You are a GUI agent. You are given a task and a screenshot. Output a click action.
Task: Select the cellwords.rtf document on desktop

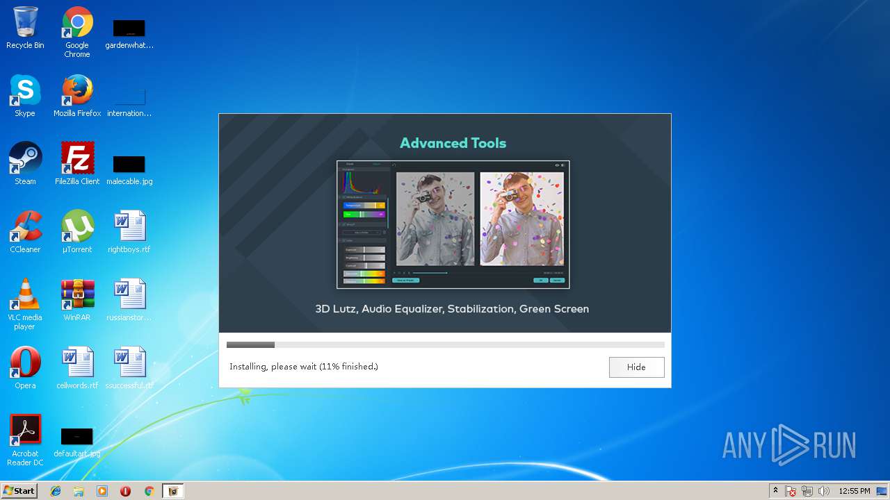coord(77,368)
